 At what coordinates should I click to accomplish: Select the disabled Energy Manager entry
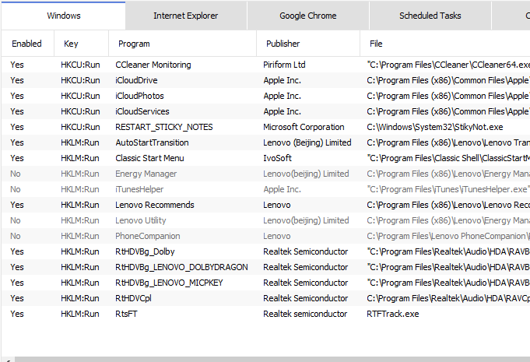[146, 174]
